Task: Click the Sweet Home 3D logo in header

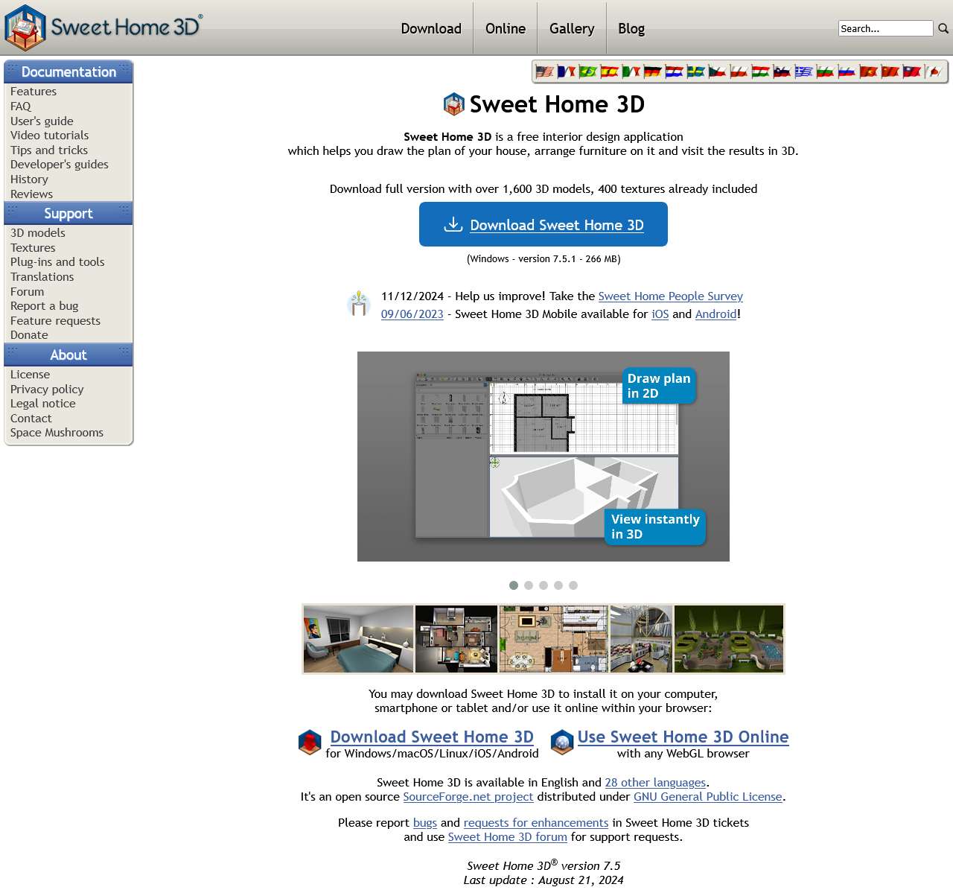Action: point(103,28)
